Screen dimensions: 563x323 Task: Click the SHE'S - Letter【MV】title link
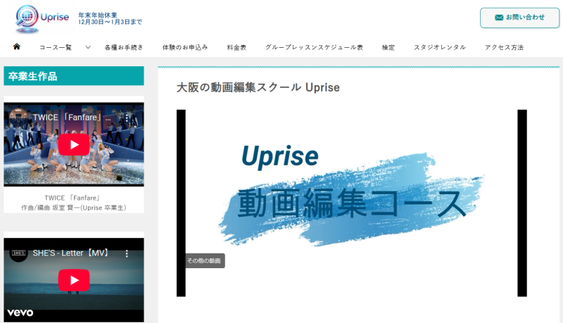coord(71,253)
